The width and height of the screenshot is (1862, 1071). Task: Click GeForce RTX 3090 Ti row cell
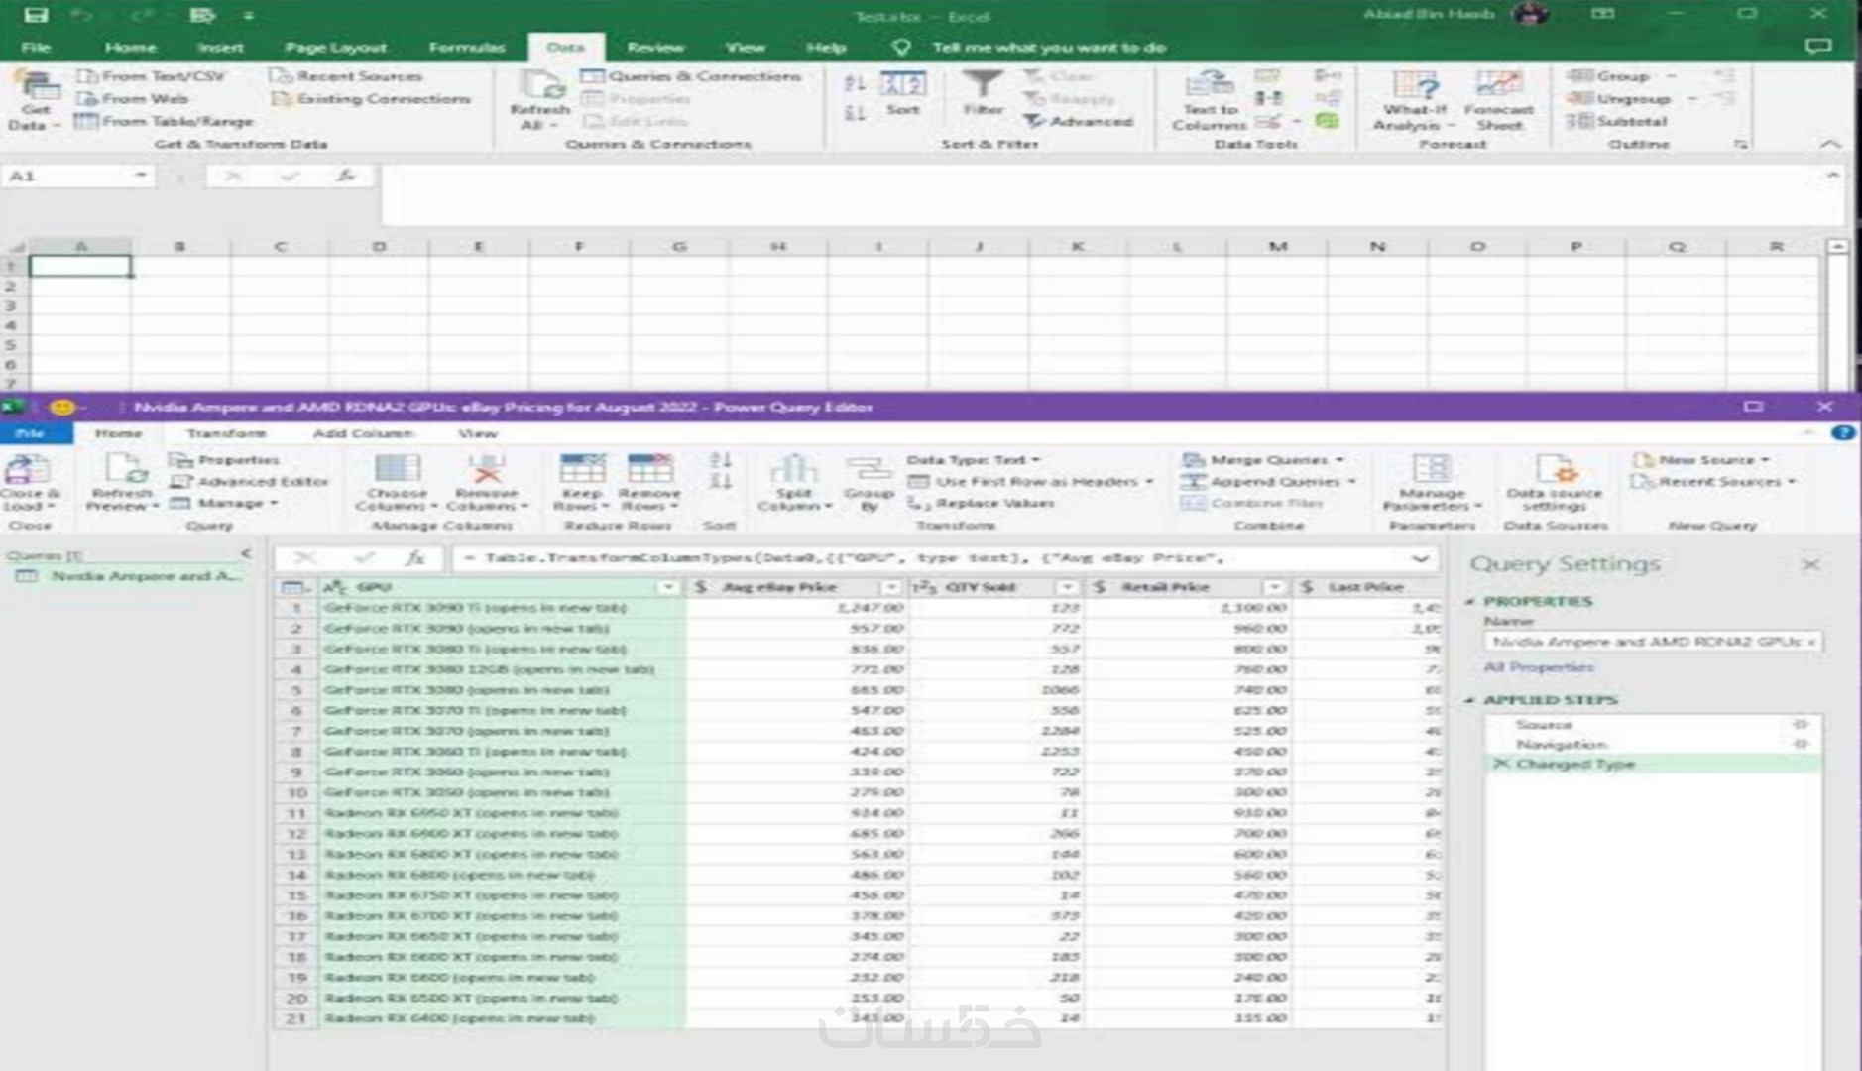(502, 607)
